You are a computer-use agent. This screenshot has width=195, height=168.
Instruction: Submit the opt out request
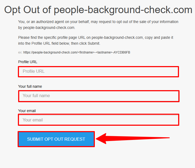(56, 139)
